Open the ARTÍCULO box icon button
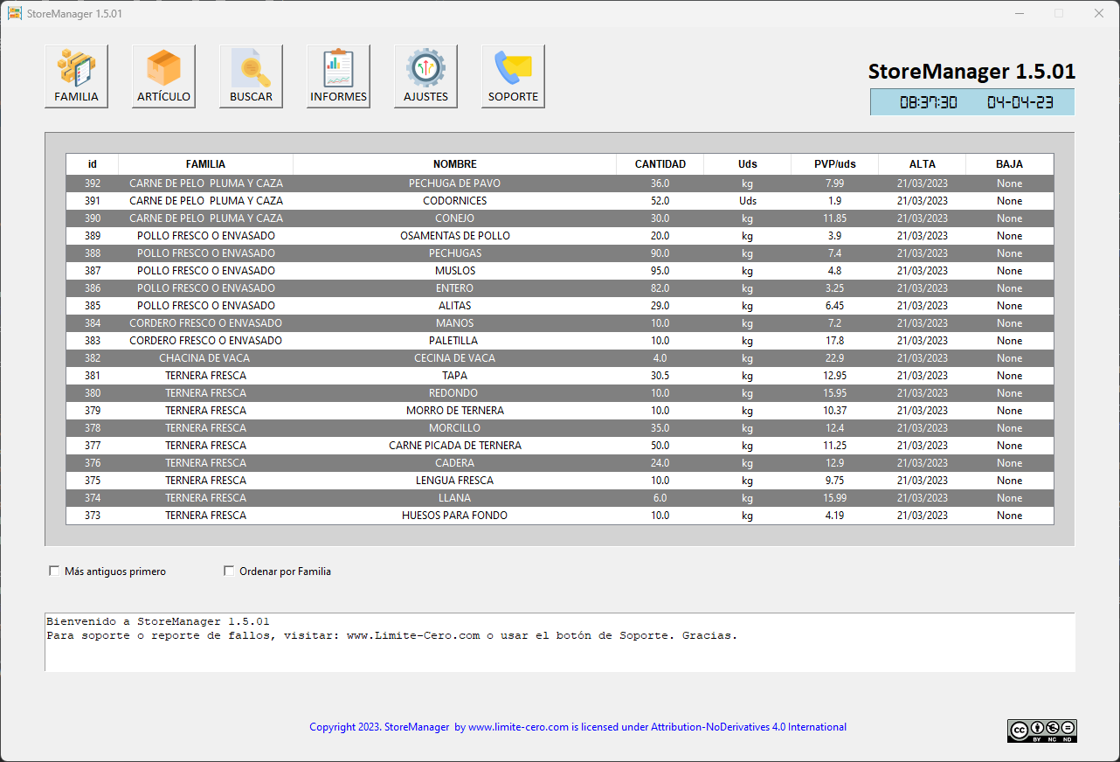 point(164,77)
